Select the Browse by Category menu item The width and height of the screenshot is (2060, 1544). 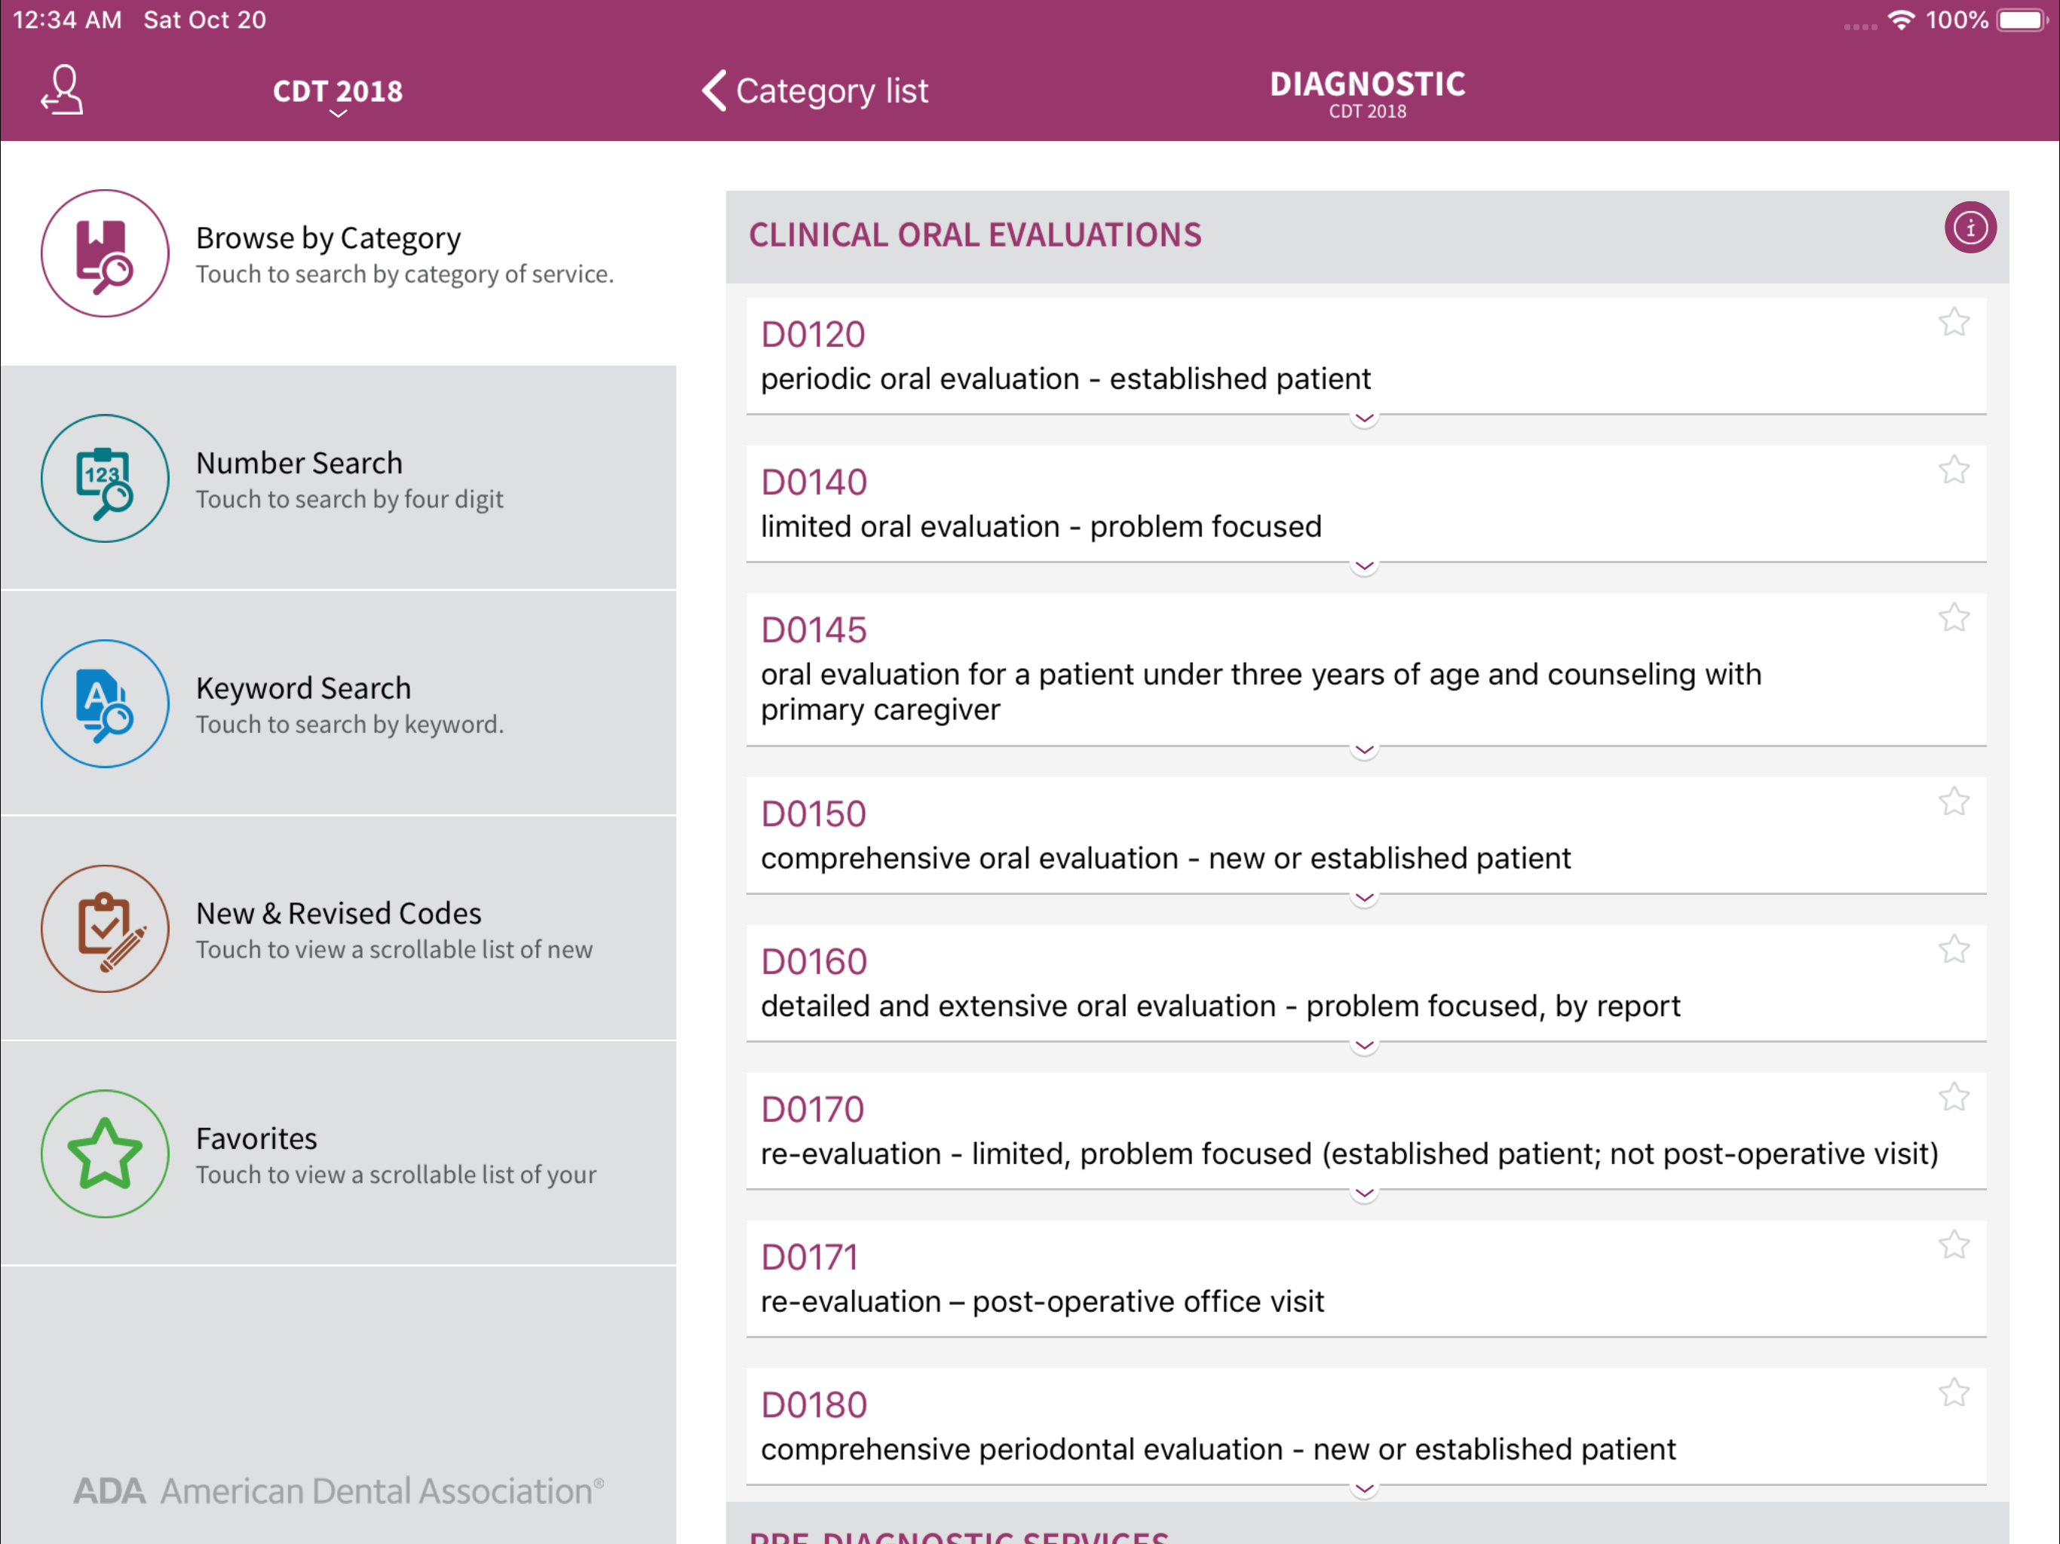[x=338, y=253]
